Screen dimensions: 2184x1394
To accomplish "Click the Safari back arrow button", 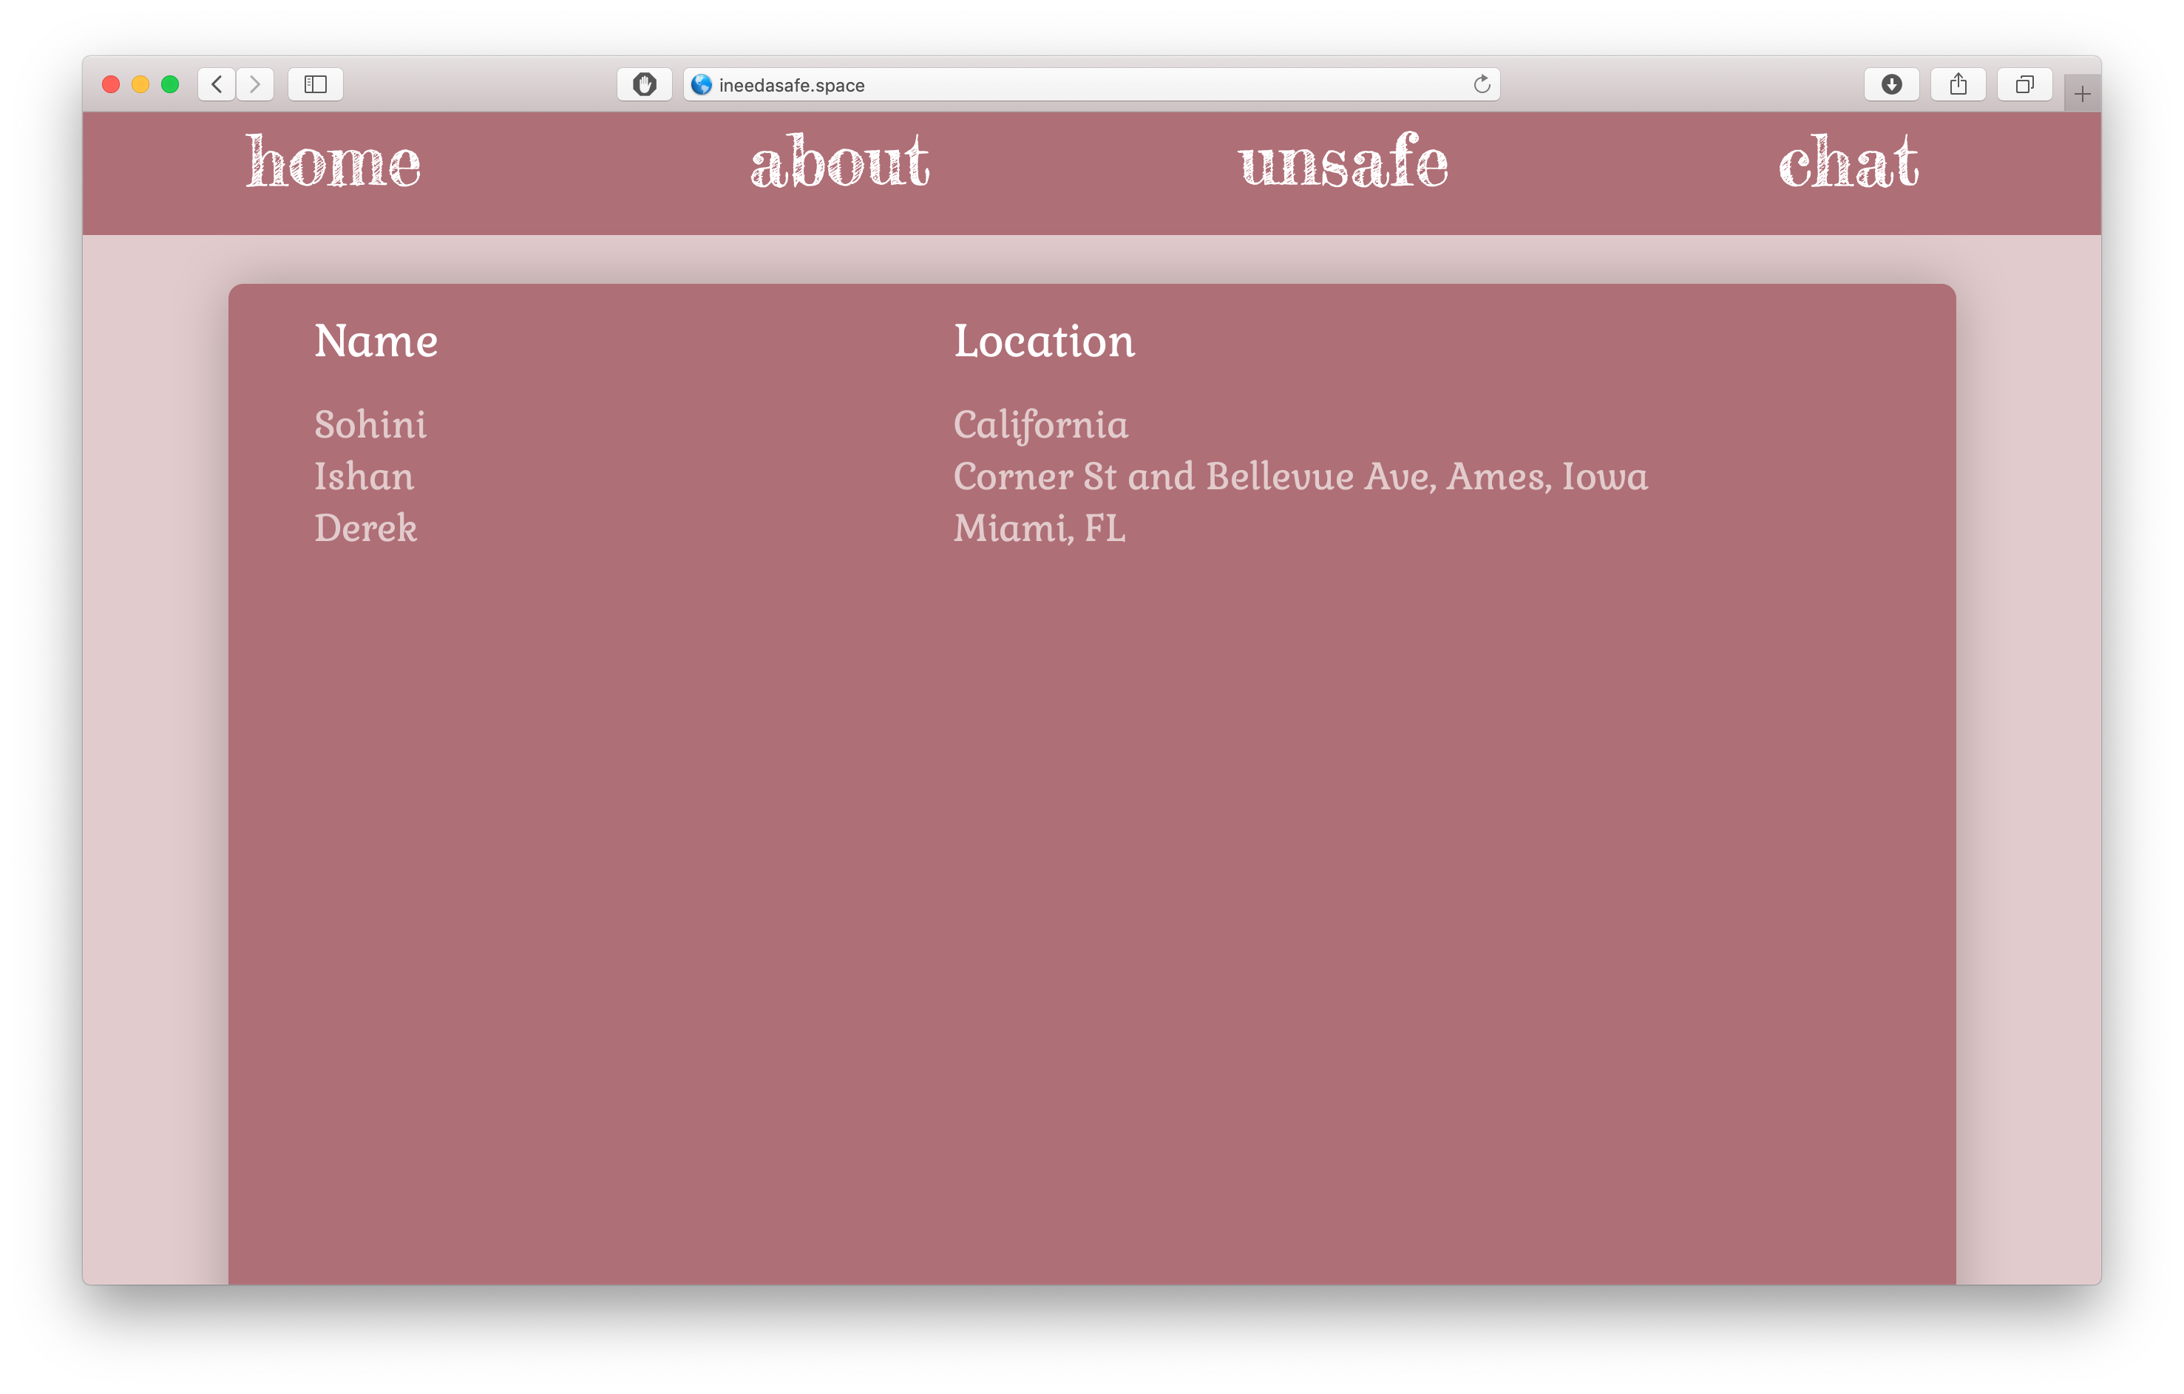I will pos(217,84).
